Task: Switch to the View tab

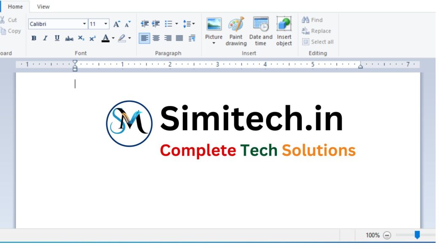Action: point(43,7)
